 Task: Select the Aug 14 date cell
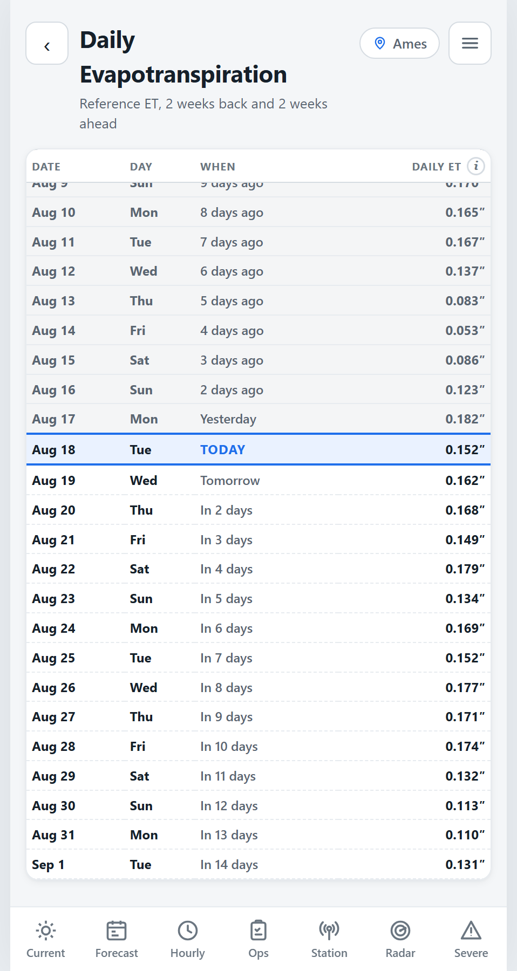[53, 331]
